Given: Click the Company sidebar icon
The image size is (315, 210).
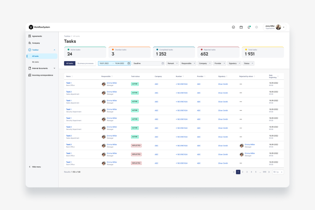Looking at the screenshot, I should 30,43.
